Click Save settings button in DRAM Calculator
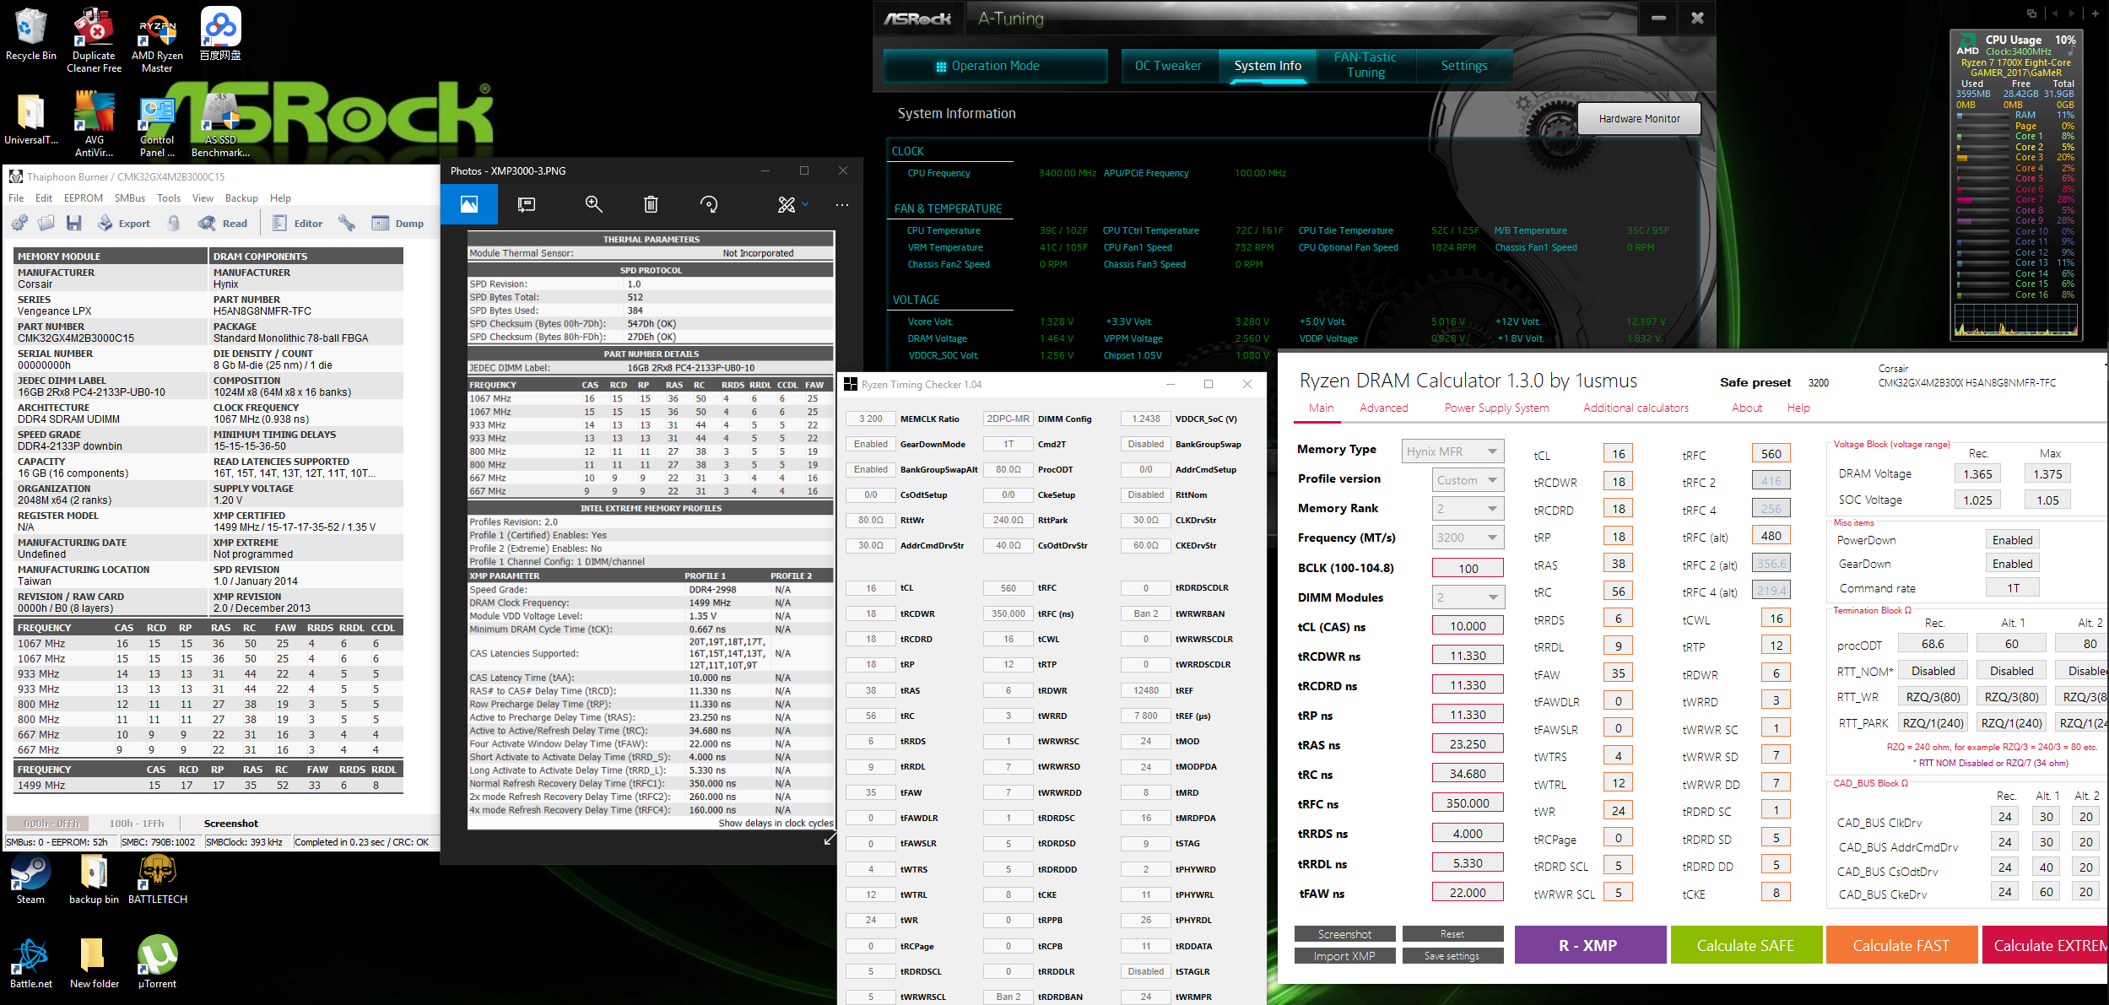Image resolution: width=2109 pixels, height=1005 pixels. tap(1452, 956)
